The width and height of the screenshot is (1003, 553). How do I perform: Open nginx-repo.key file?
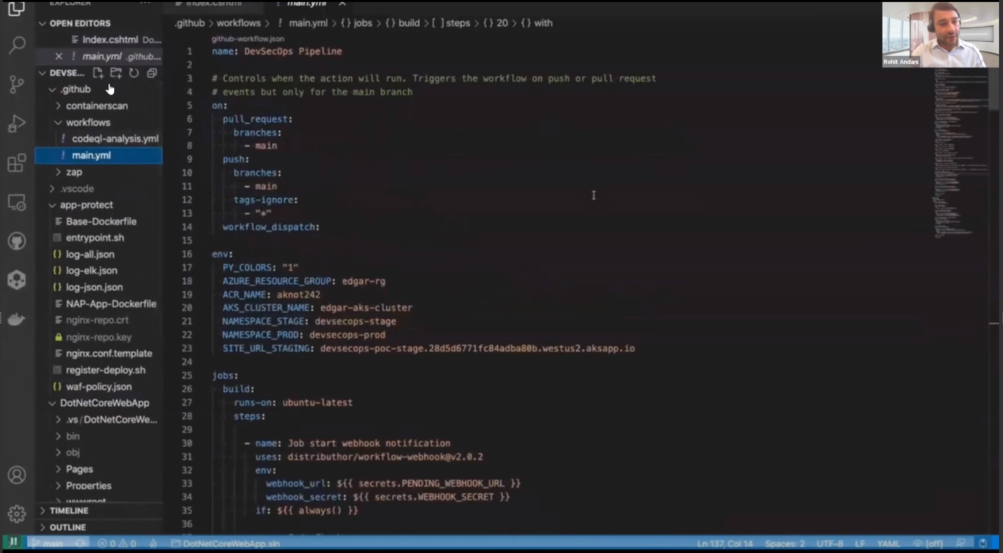point(99,337)
